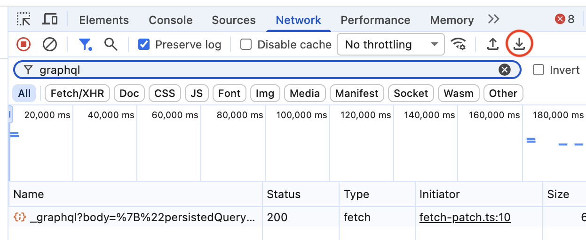Export HAR with the download icon
586x240 pixels.
pos(519,44)
